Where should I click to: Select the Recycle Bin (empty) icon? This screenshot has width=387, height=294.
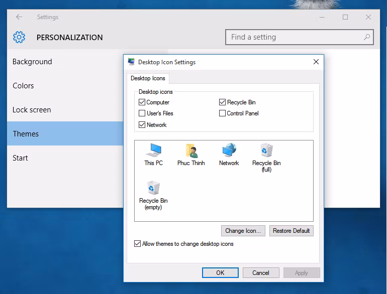click(153, 188)
